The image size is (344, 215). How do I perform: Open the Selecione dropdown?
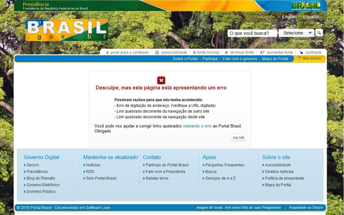(x=296, y=33)
